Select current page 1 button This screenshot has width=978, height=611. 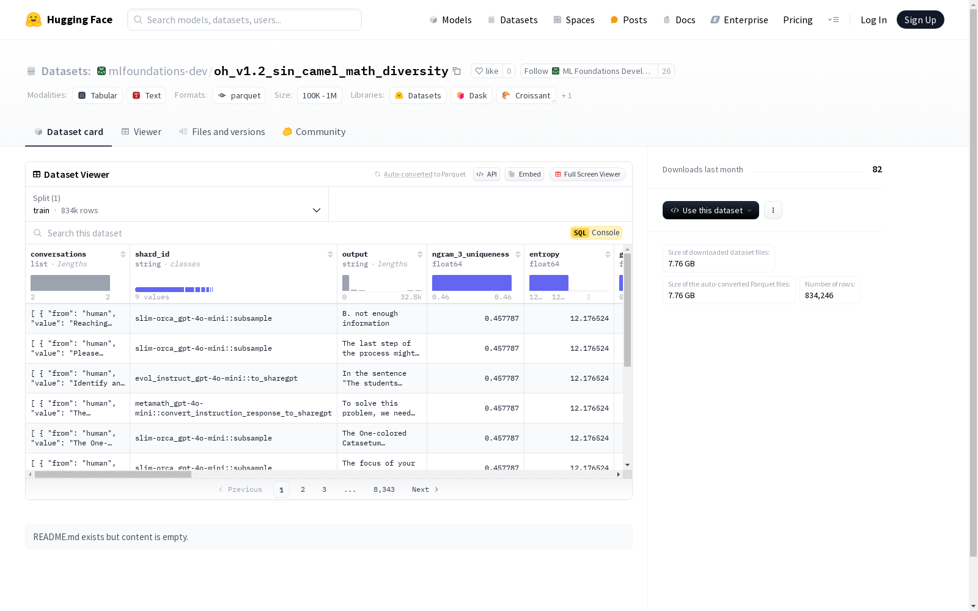pos(281,489)
